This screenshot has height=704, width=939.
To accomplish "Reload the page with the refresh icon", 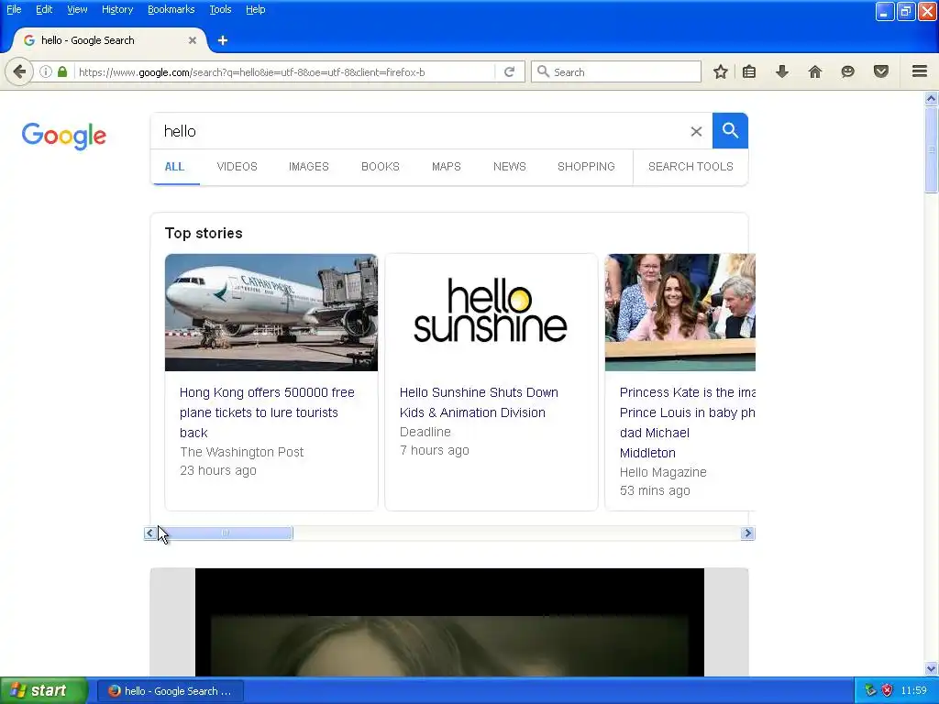I will 510,71.
